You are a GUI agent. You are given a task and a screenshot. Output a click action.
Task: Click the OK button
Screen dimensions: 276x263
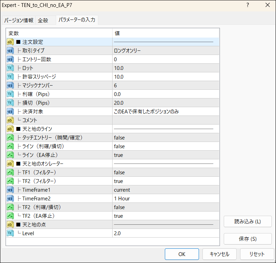[x=182, y=254]
